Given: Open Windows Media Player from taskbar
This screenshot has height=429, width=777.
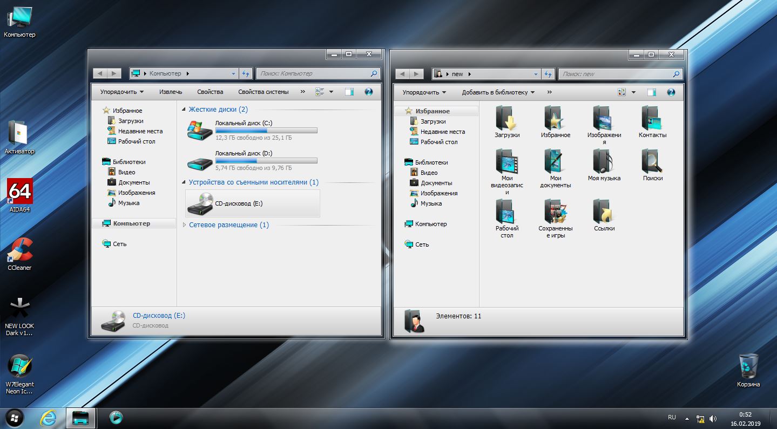Looking at the screenshot, I should tap(116, 417).
